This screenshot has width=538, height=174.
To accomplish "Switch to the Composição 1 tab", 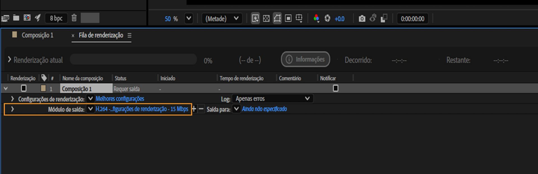I will point(37,35).
